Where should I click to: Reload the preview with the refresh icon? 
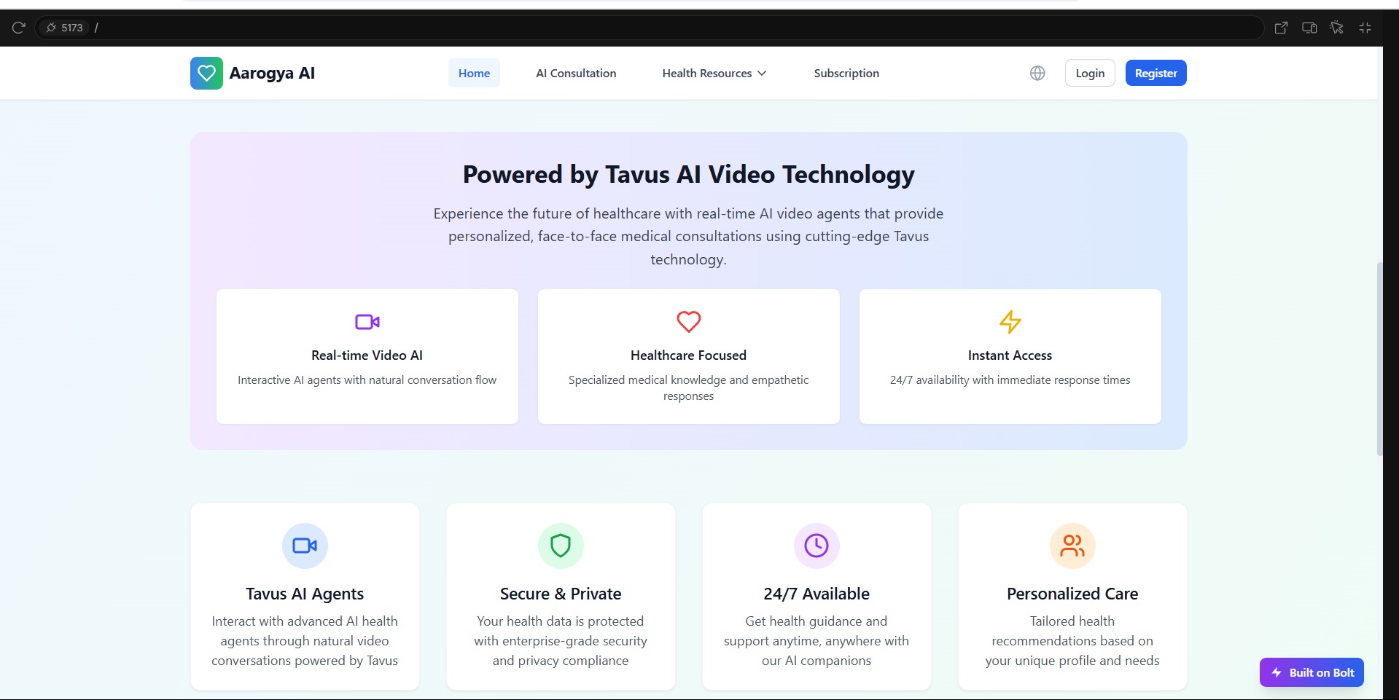(x=19, y=28)
